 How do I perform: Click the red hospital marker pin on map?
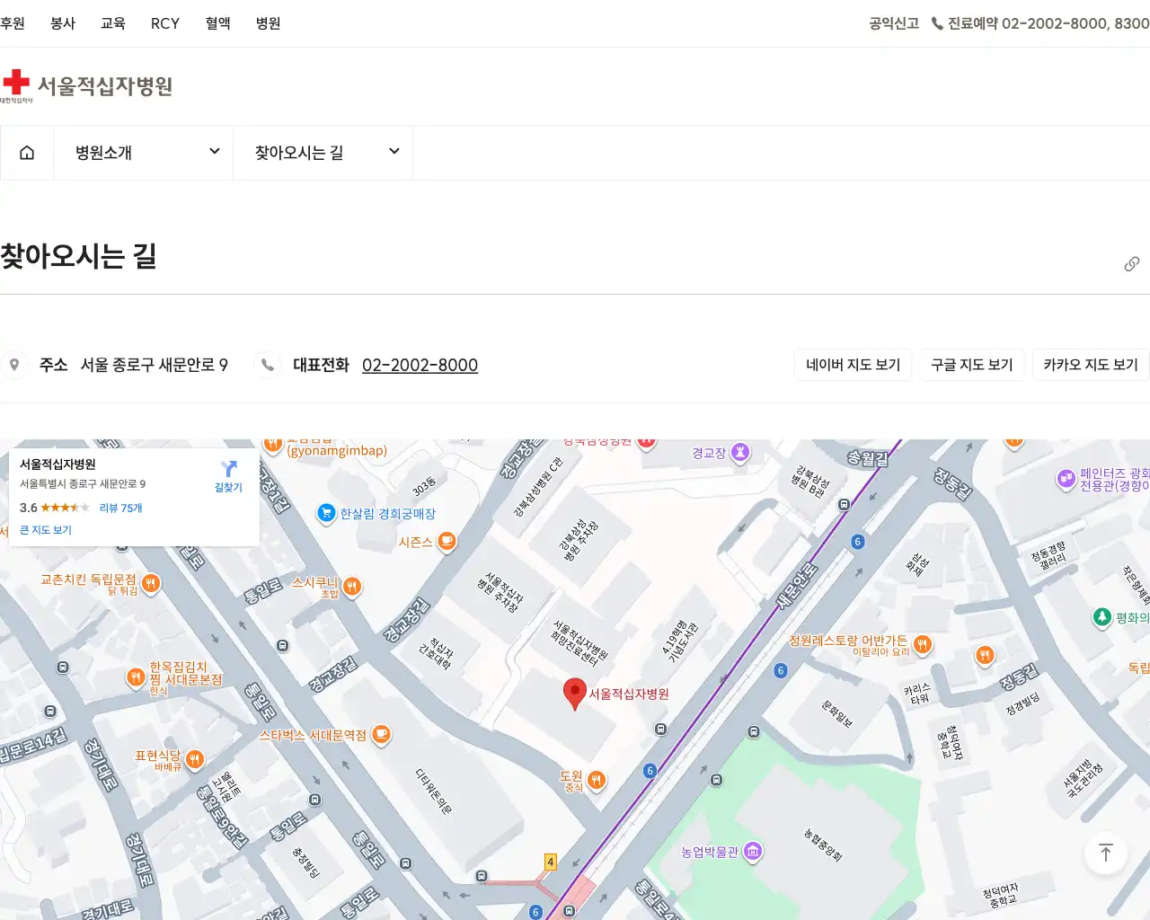[x=575, y=692]
